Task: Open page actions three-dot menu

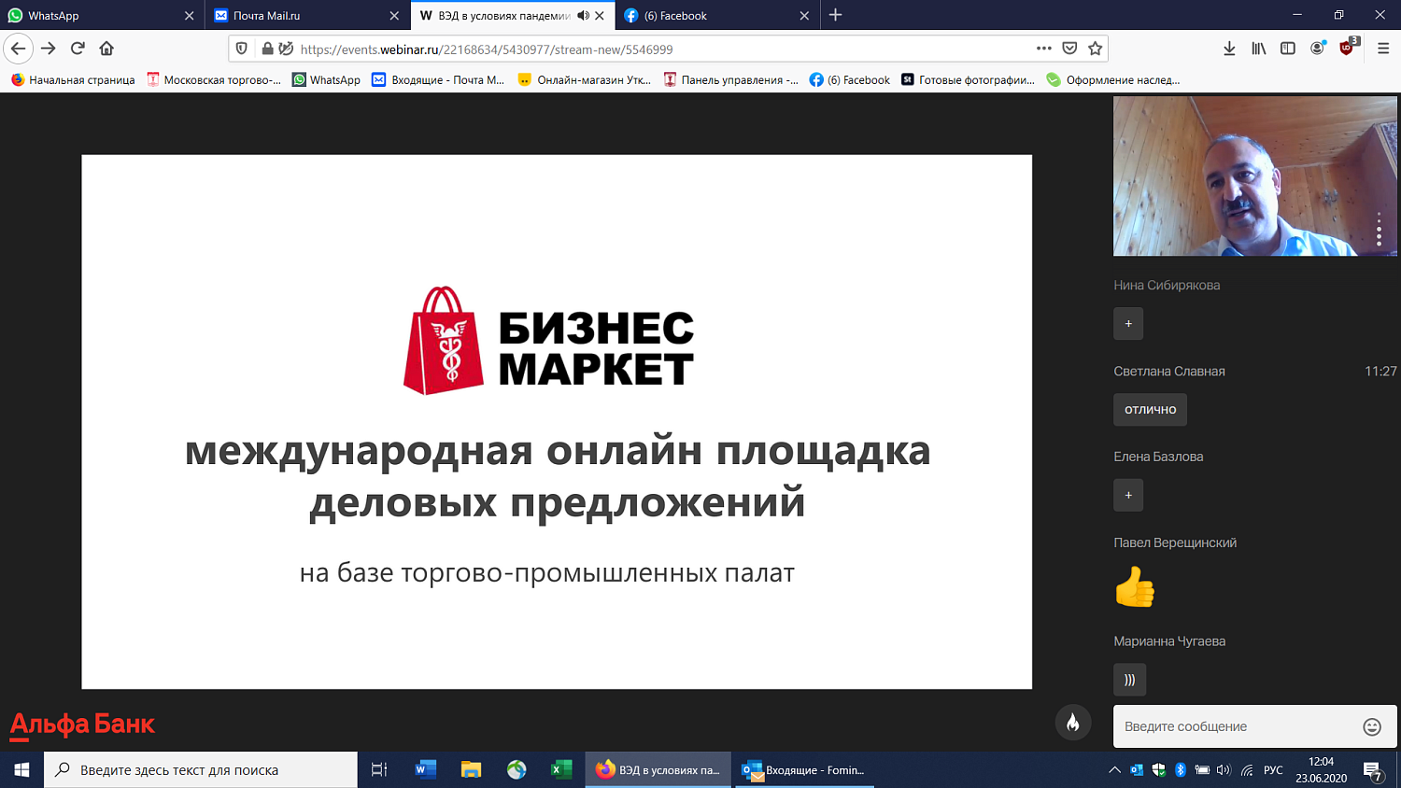Action: click(1044, 49)
